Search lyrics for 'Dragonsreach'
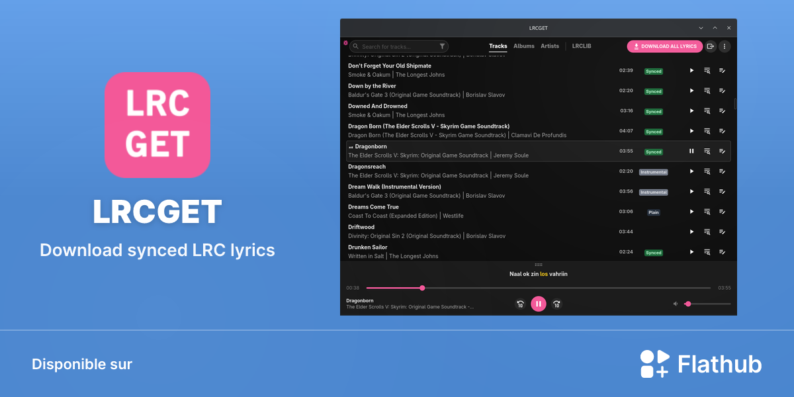 pyautogui.click(x=707, y=171)
